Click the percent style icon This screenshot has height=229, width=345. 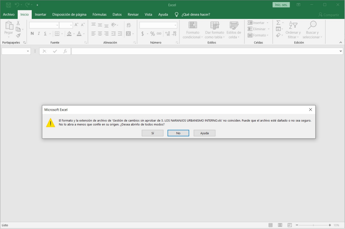pos(153,34)
